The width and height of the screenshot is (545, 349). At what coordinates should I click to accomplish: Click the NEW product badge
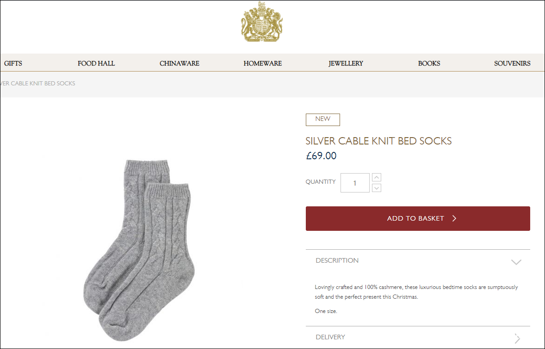(322, 119)
